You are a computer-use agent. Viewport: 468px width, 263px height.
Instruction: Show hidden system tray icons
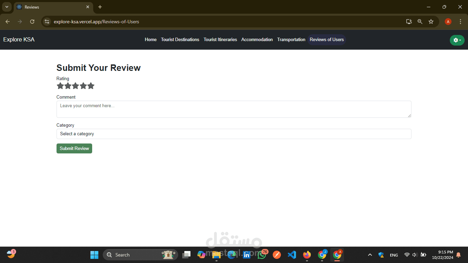click(x=370, y=255)
